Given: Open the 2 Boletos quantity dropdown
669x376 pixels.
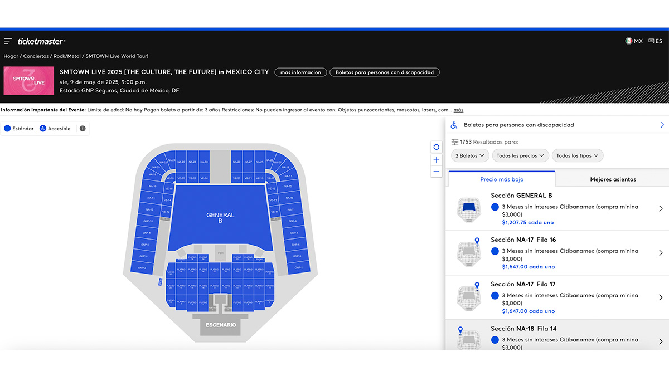Looking at the screenshot, I should [x=468, y=156].
